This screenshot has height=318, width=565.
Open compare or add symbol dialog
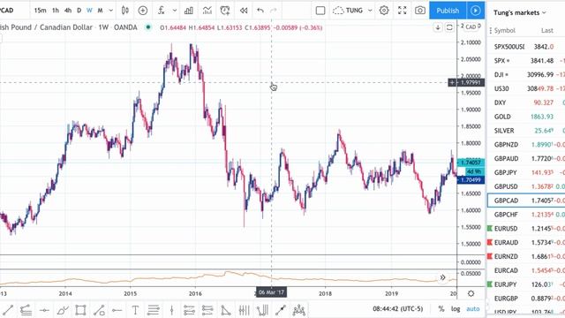(143, 11)
